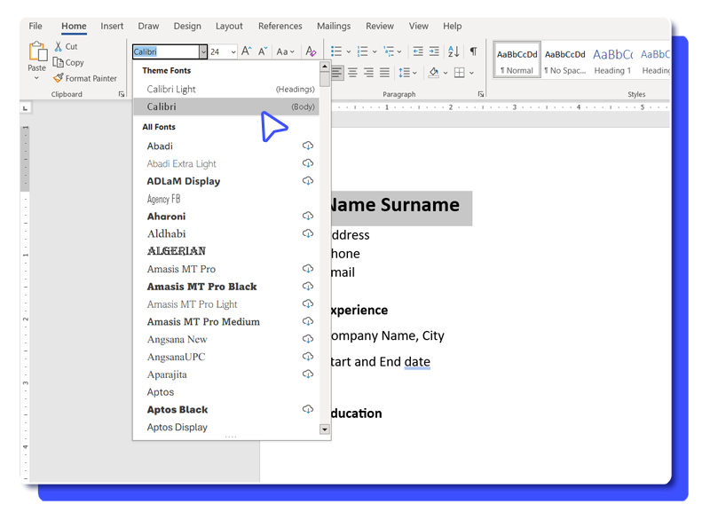Download Amasis MT Pro Medium via cloud icon
This screenshot has height=520, width=710.
[x=308, y=322]
